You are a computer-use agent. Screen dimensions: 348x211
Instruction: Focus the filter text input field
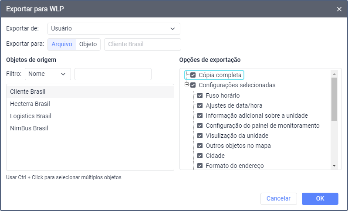click(113, 74)
